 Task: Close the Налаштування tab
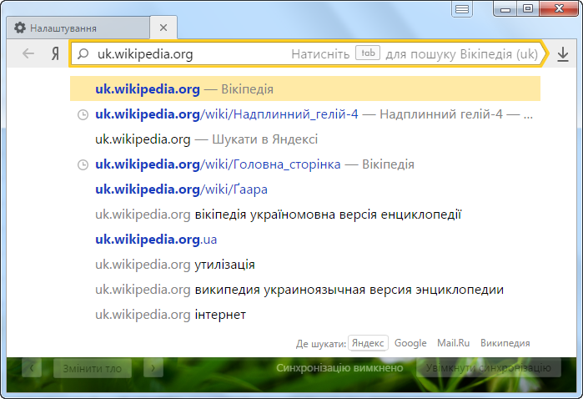[163, 28]
